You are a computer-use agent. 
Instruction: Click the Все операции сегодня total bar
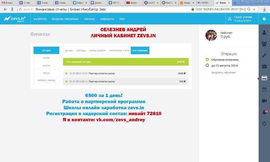tap(126, 62)
